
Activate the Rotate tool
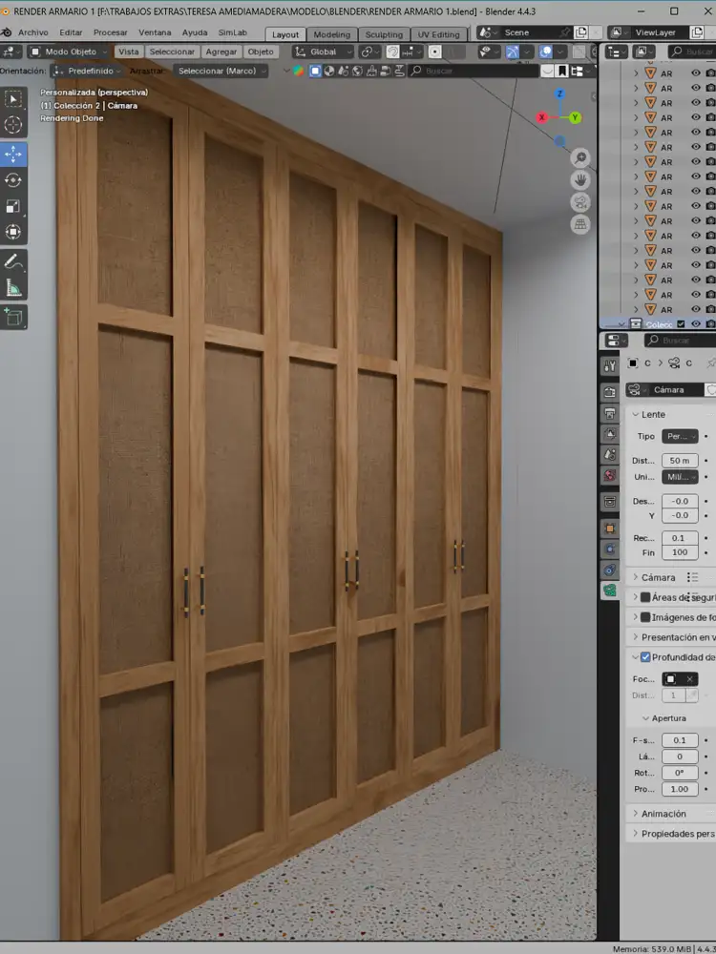12,180
